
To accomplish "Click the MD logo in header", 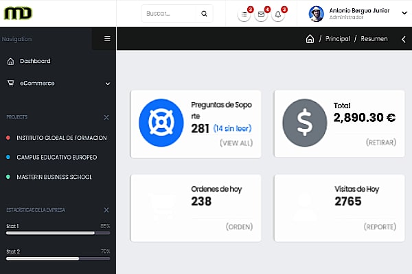I will point(18,13).
